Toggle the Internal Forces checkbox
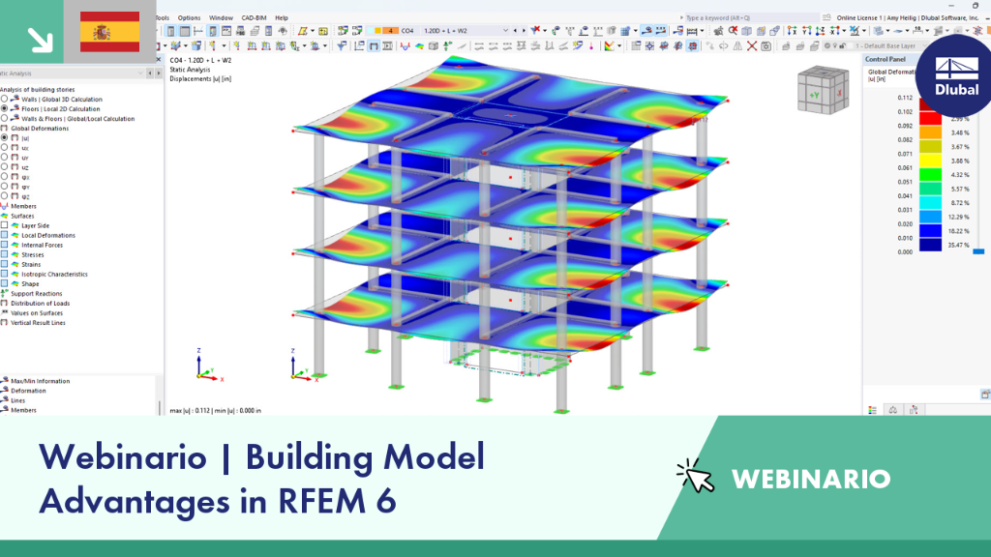Image resolution: width=991 pixels, height=557 pixels. click(x=5, y=245)
